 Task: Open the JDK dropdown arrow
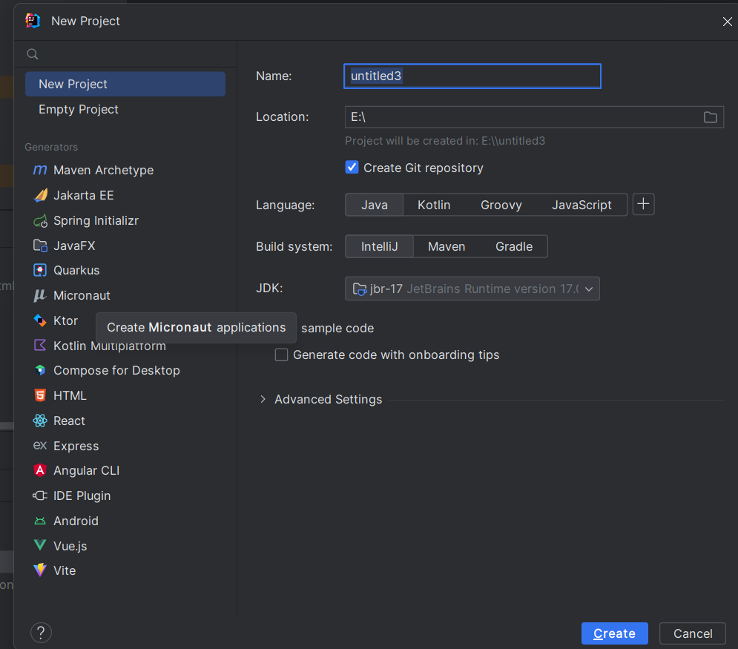[x=589, y=289]
